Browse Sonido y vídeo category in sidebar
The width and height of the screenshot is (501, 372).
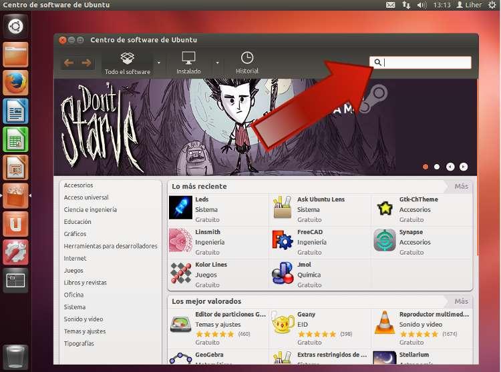83,319
